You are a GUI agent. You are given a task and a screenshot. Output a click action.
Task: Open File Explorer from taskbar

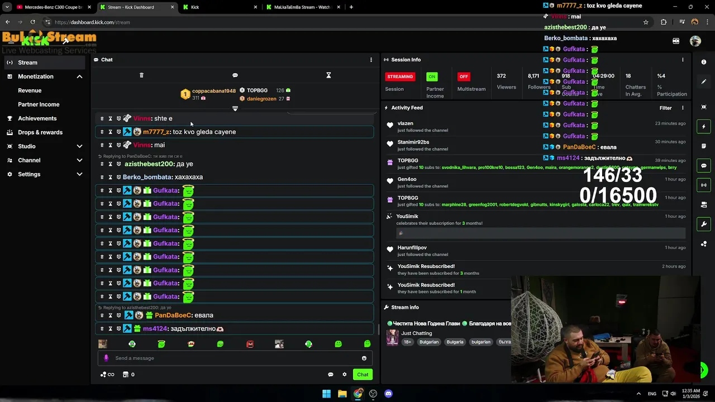tap(342, 394)
